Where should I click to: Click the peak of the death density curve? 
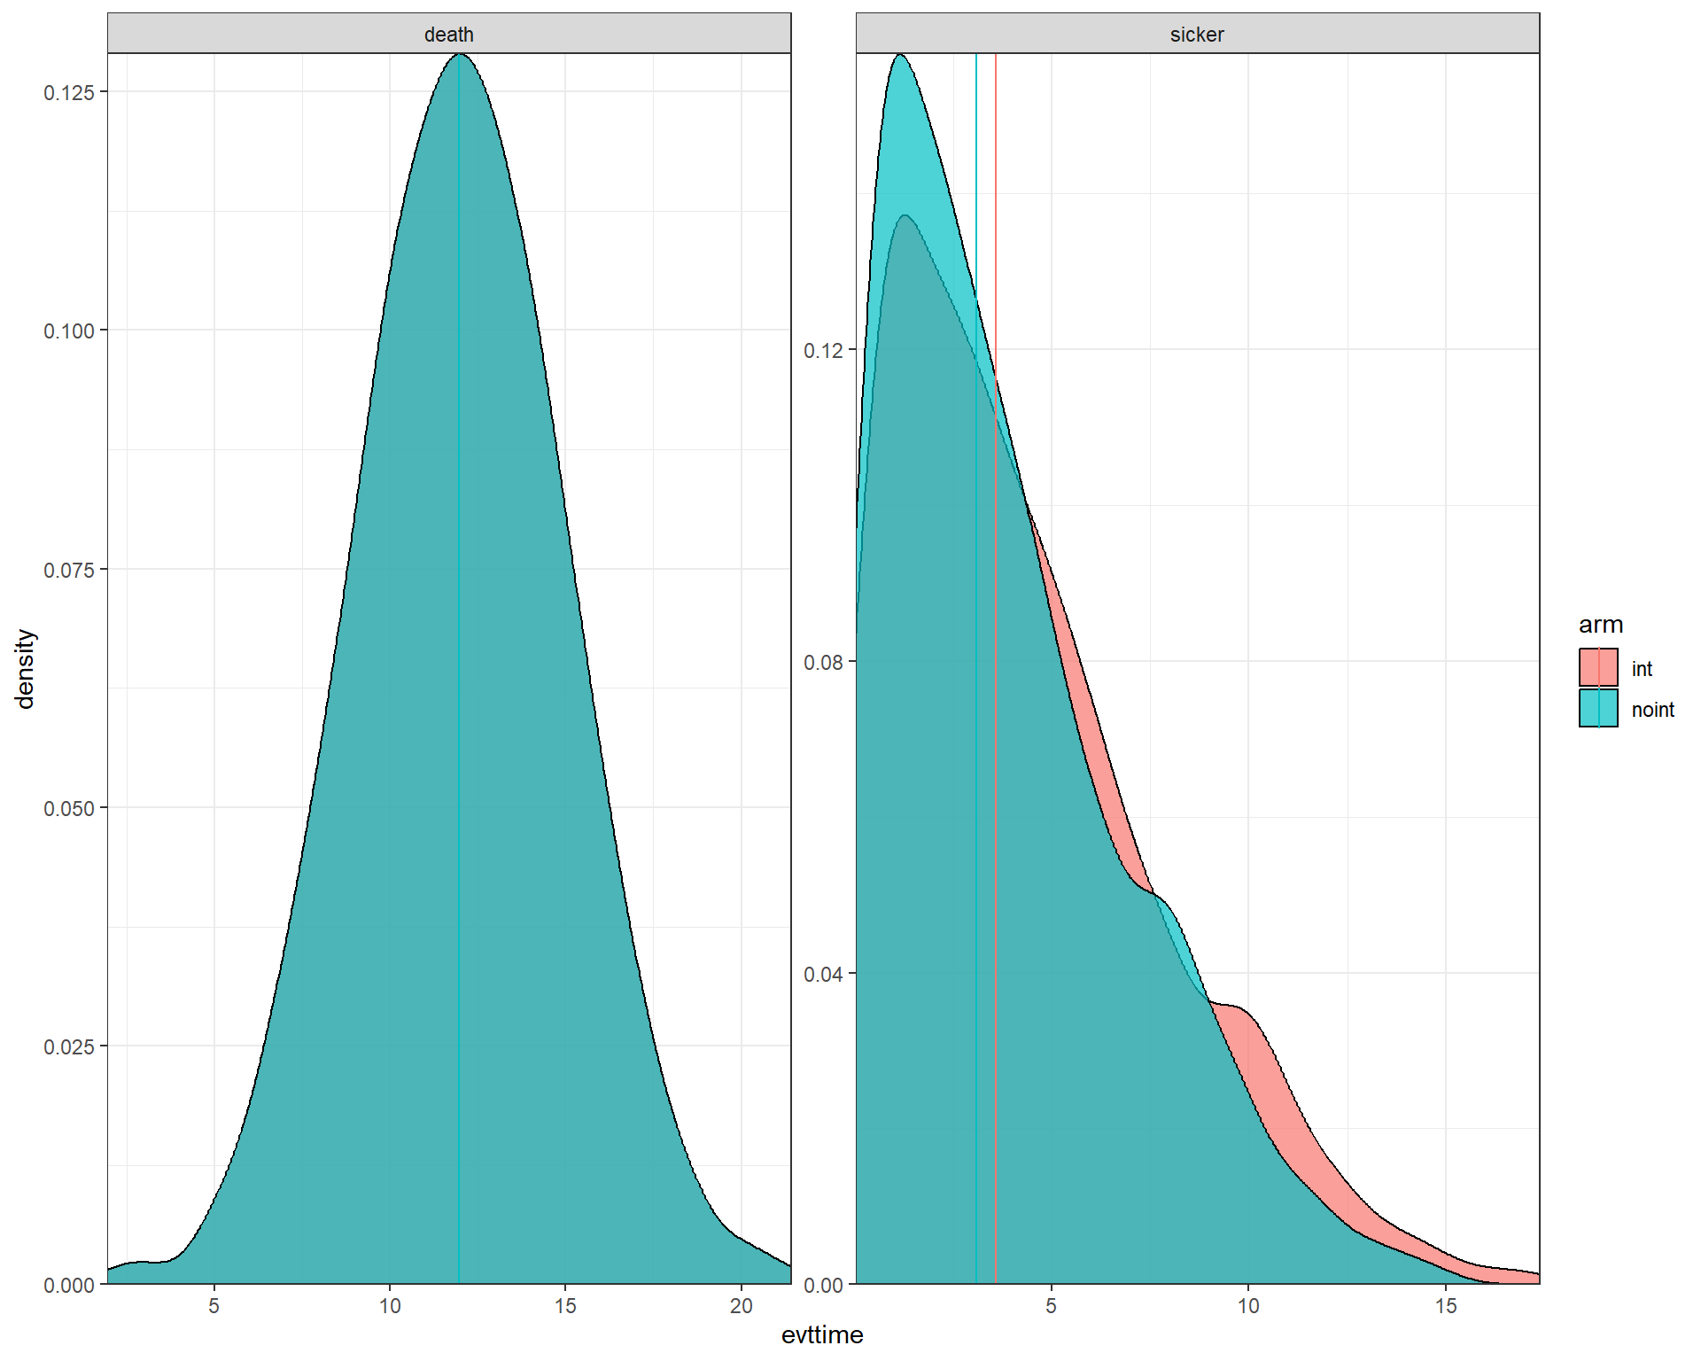[x=459, y=57]
